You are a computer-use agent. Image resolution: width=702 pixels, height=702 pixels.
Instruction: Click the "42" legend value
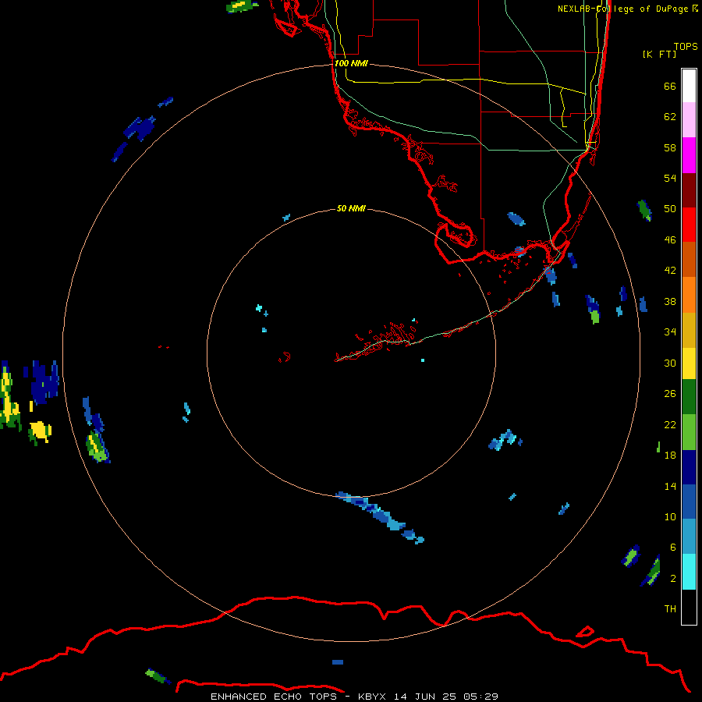click(x=670, y=271)
